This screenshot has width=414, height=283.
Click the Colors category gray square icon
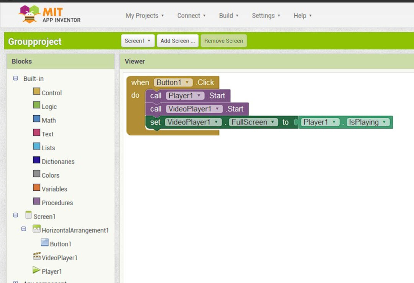[37, 173]
